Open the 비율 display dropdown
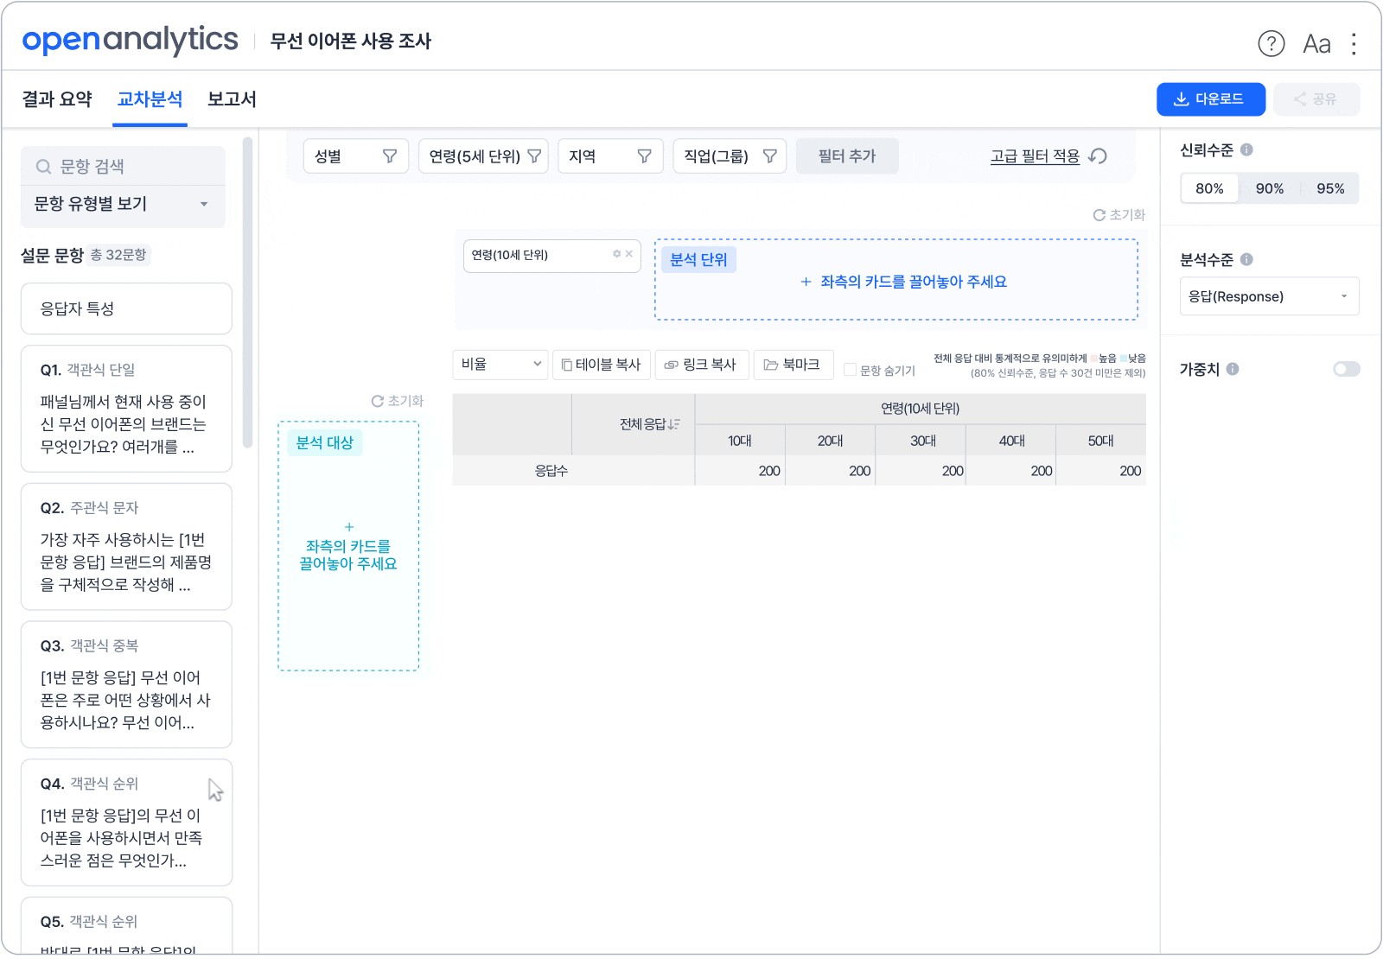The width and height of the screenshot is (1383, 959). pyautogui.click(x=500, y=365)
